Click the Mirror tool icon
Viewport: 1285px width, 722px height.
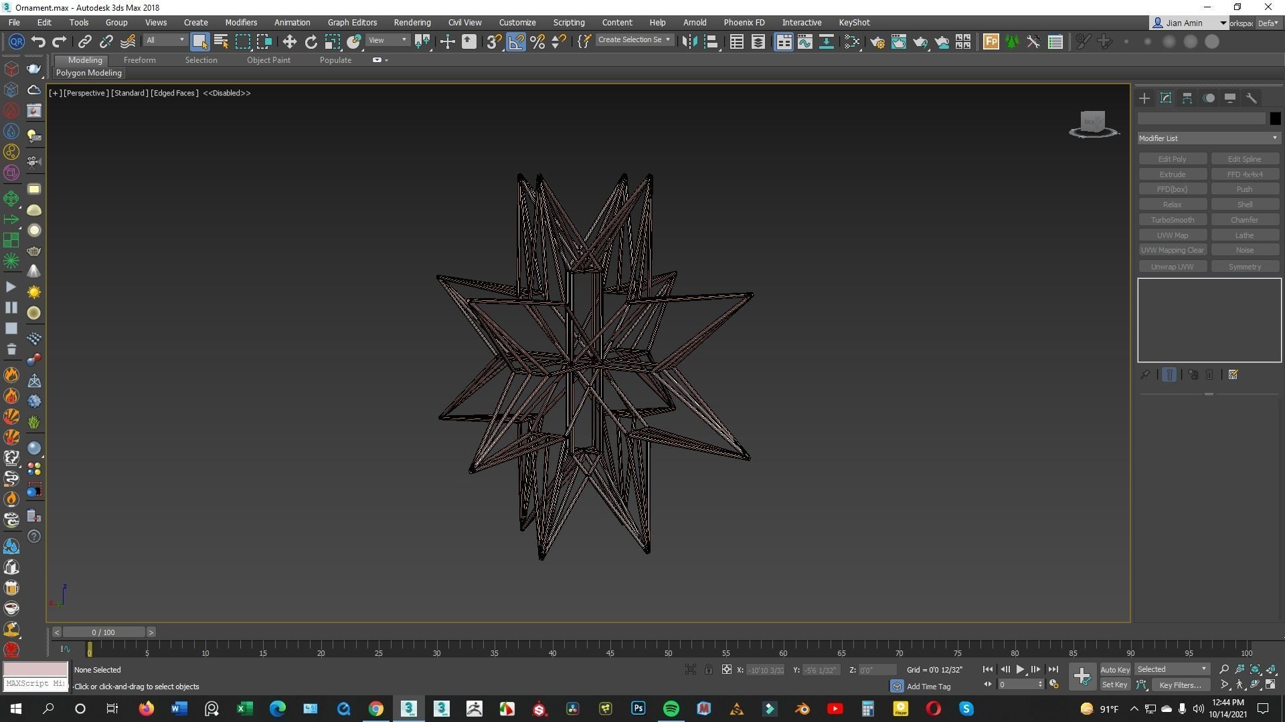689,41
